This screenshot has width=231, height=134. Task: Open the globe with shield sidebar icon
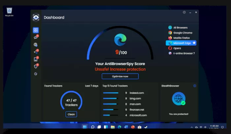pyautogui.click(x=36, y=45)
